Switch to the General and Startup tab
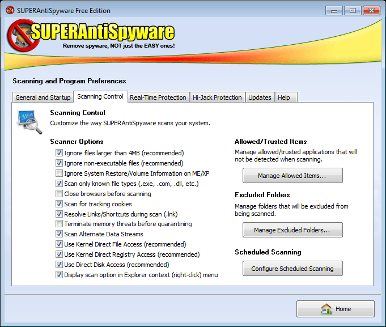386x327 pixels. (43, 97)
